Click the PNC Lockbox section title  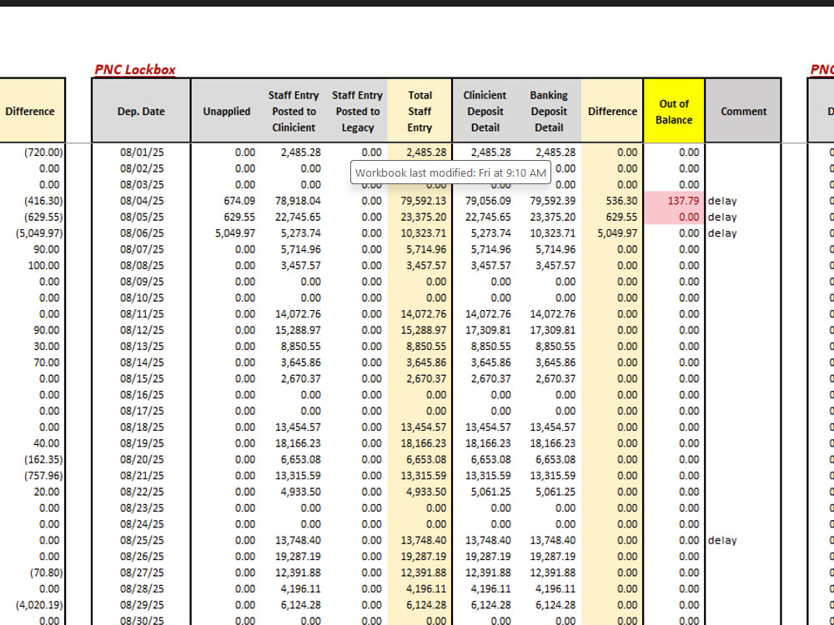pyautogui.click(x=135, y=70)
